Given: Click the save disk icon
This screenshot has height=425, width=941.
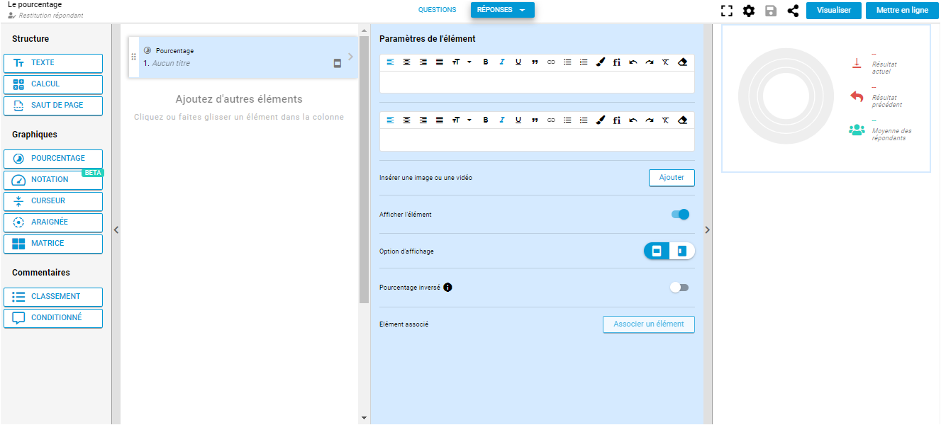Looking at the screenshot, I should coord(771,11).
